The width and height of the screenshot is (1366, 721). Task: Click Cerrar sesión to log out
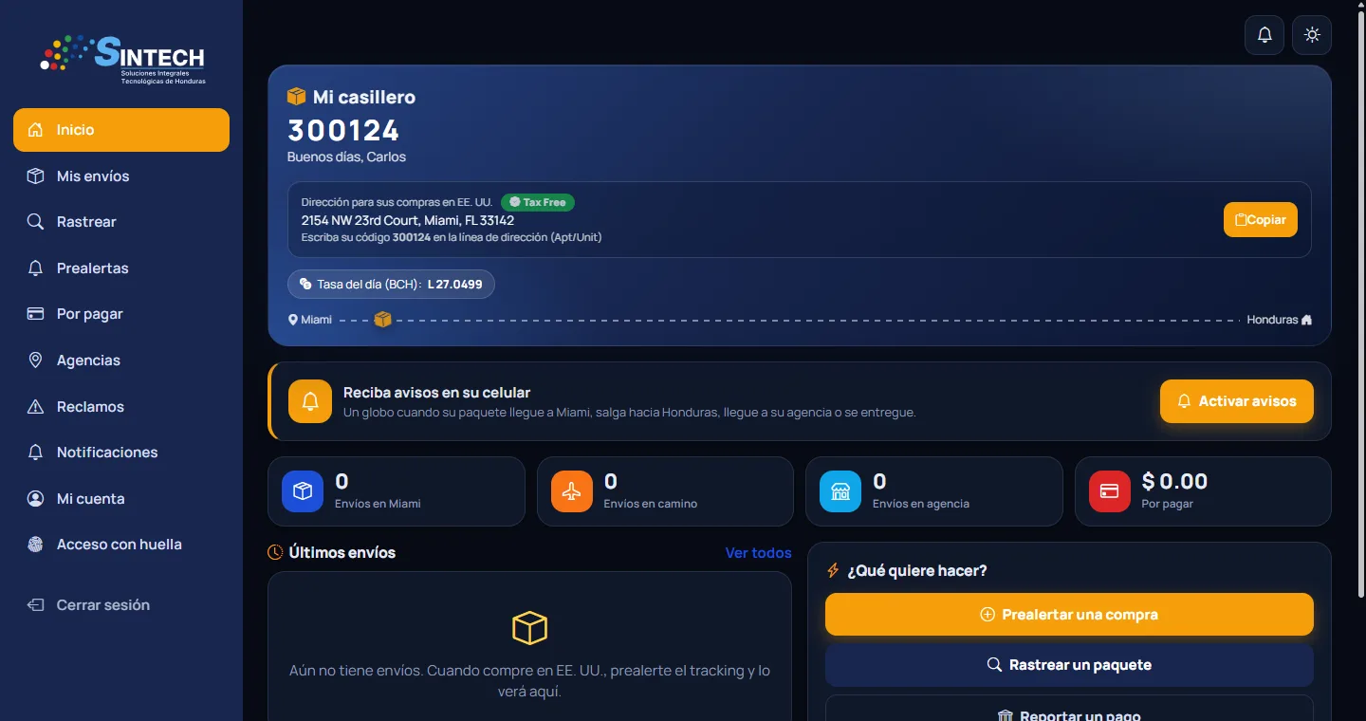click(121, 605)
